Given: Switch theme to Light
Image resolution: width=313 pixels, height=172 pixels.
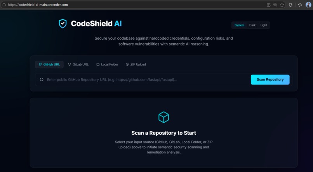Looking at the screenshot, I should tap(264, 25).
